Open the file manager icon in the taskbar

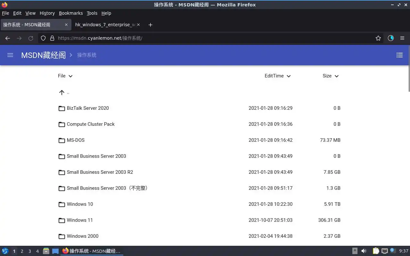click(46, 251)
